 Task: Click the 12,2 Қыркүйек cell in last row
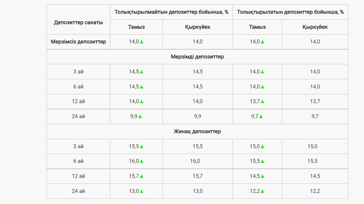pos(315,191)
